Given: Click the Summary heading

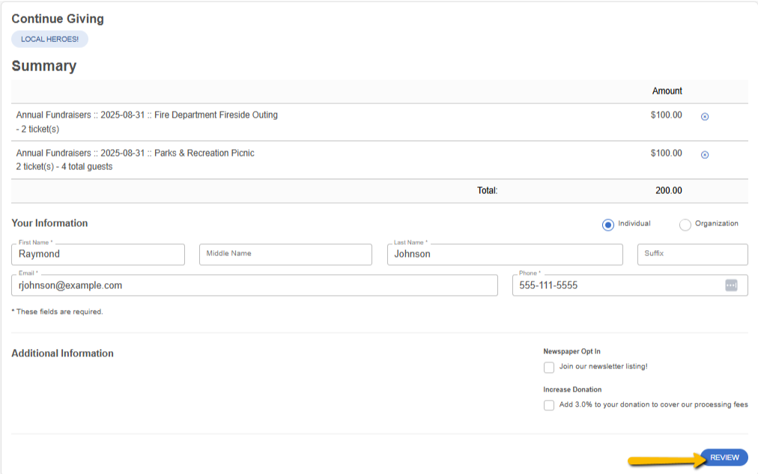Looking at the screenshot, I should [44, 66].
